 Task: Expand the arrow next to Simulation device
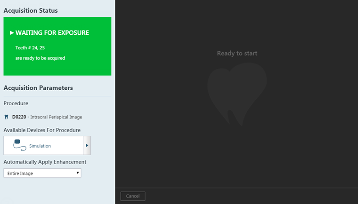[x=87, y=146]
